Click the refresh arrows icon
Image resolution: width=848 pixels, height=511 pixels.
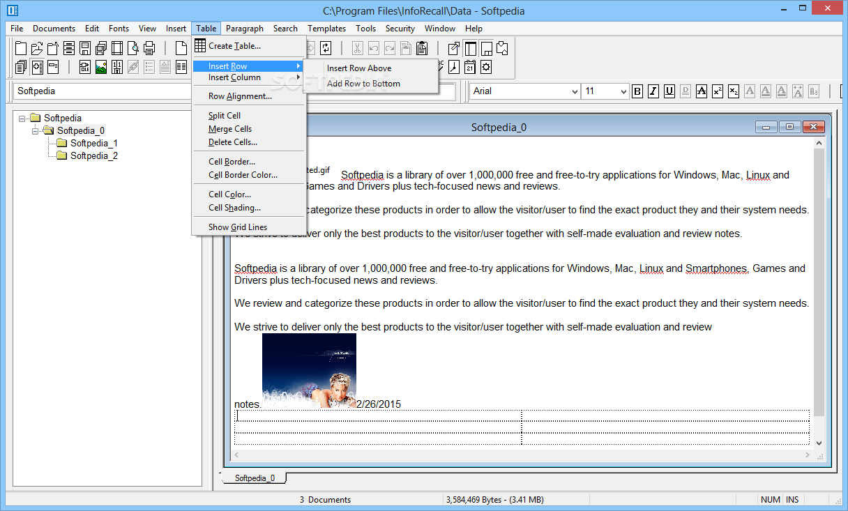(326, 48)
